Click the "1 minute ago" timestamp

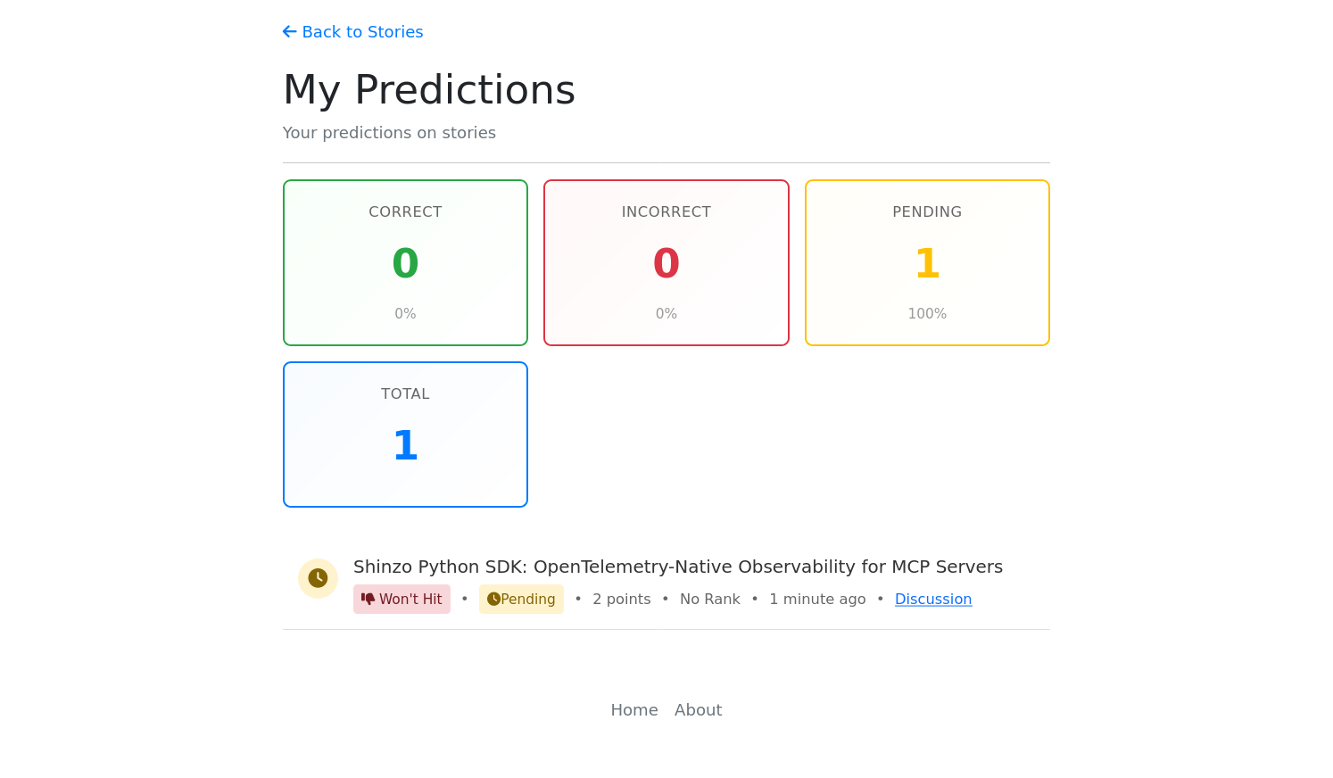click(816, 599)
